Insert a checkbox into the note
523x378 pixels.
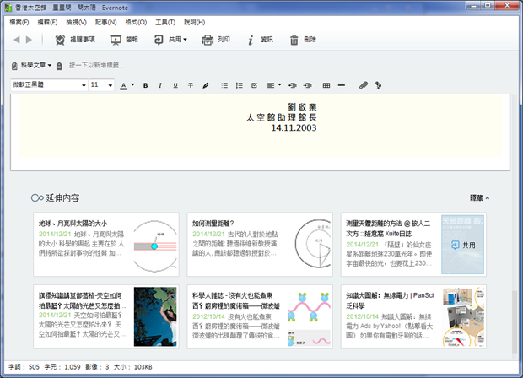(254, 85)
